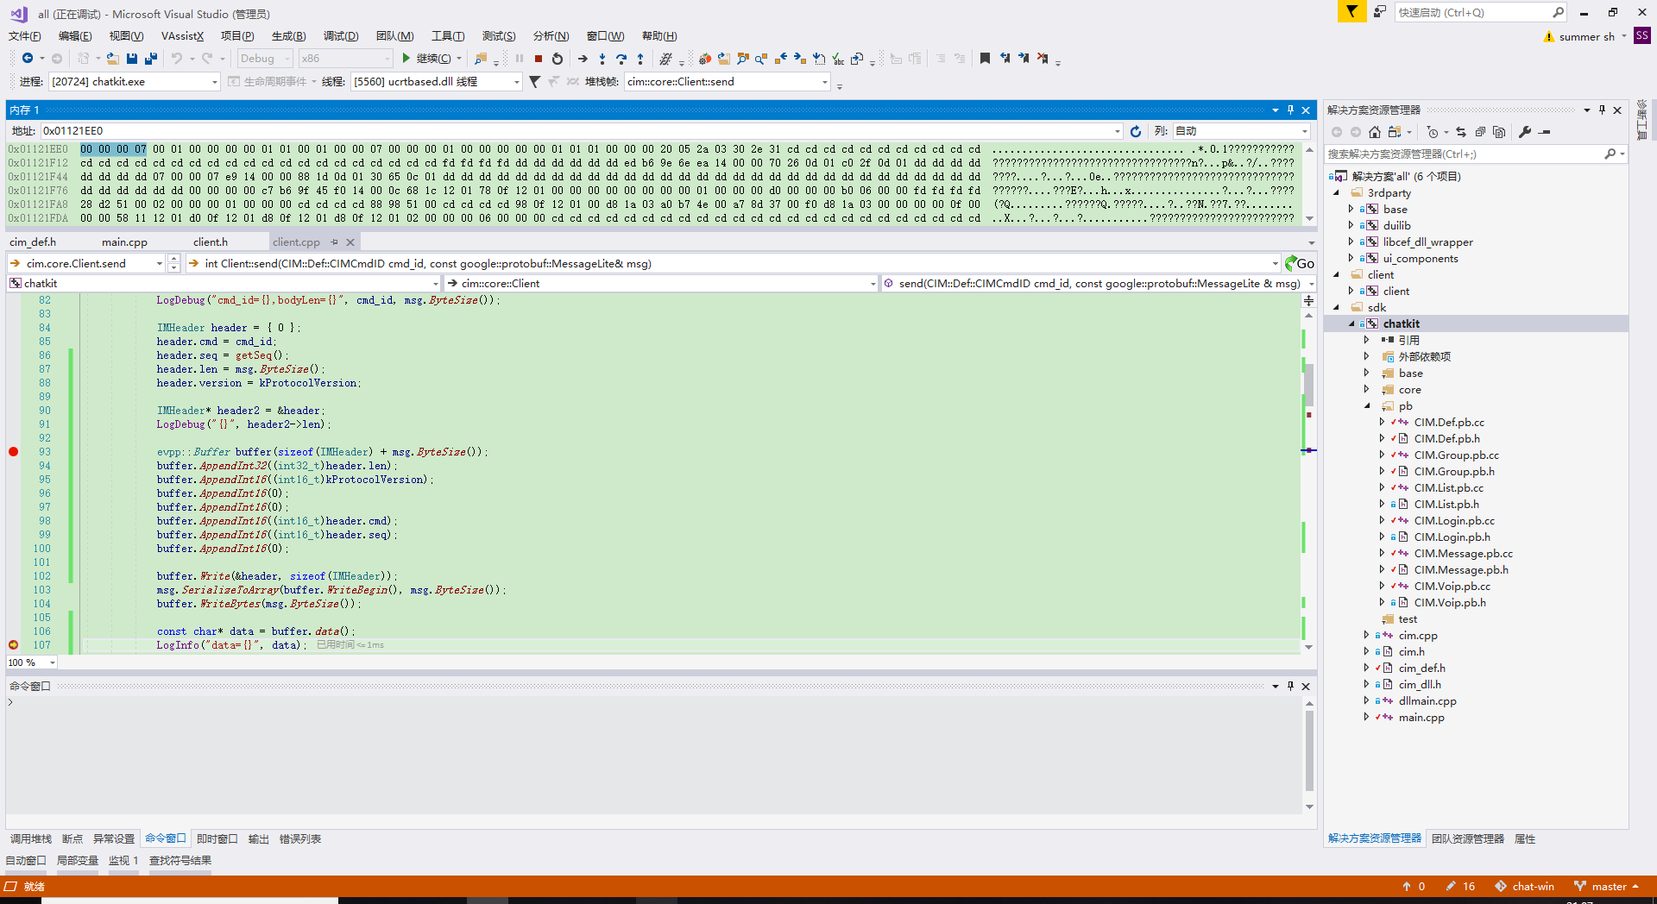Open the process dropdown showing chatkit.exe

[x=135, y=82]
